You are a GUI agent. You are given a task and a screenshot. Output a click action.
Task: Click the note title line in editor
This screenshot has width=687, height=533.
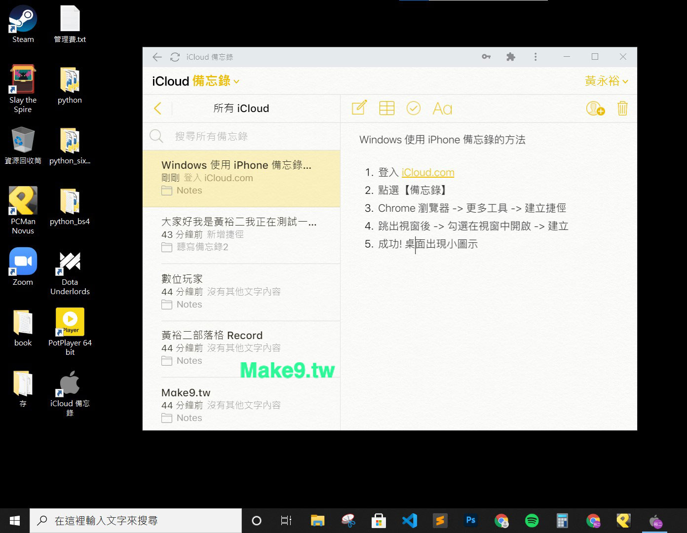(x=442, y=140)
